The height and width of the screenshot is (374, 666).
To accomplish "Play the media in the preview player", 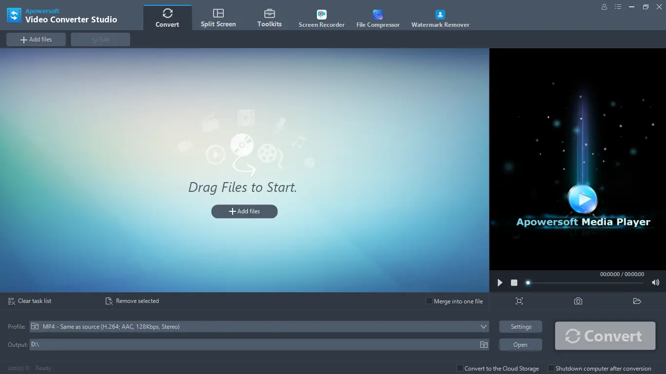I will (x=500, y=282).
